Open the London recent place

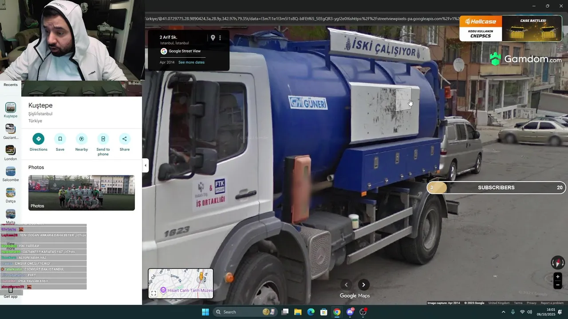pyautogui.click(x=11, y=153)
